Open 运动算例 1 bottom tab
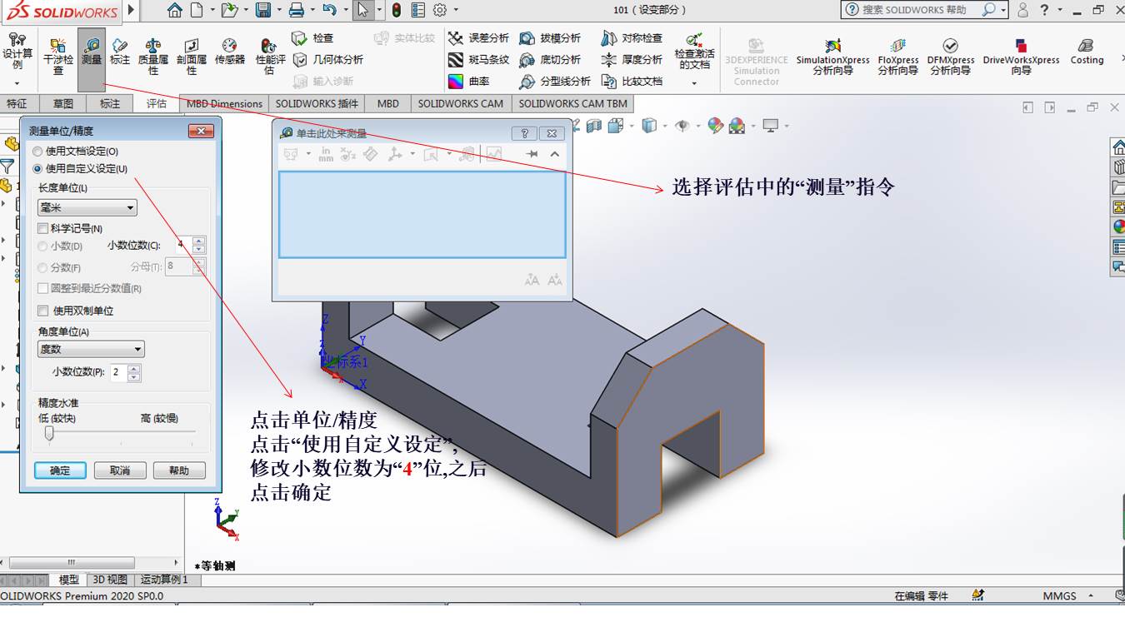Screen dimensions: 1125x632 pyautogui.click(x=164, y=580)
